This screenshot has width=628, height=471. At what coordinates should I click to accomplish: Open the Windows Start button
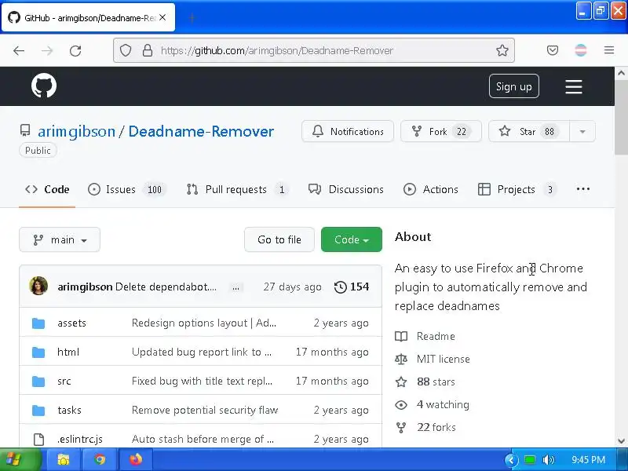tap(21, 459)
